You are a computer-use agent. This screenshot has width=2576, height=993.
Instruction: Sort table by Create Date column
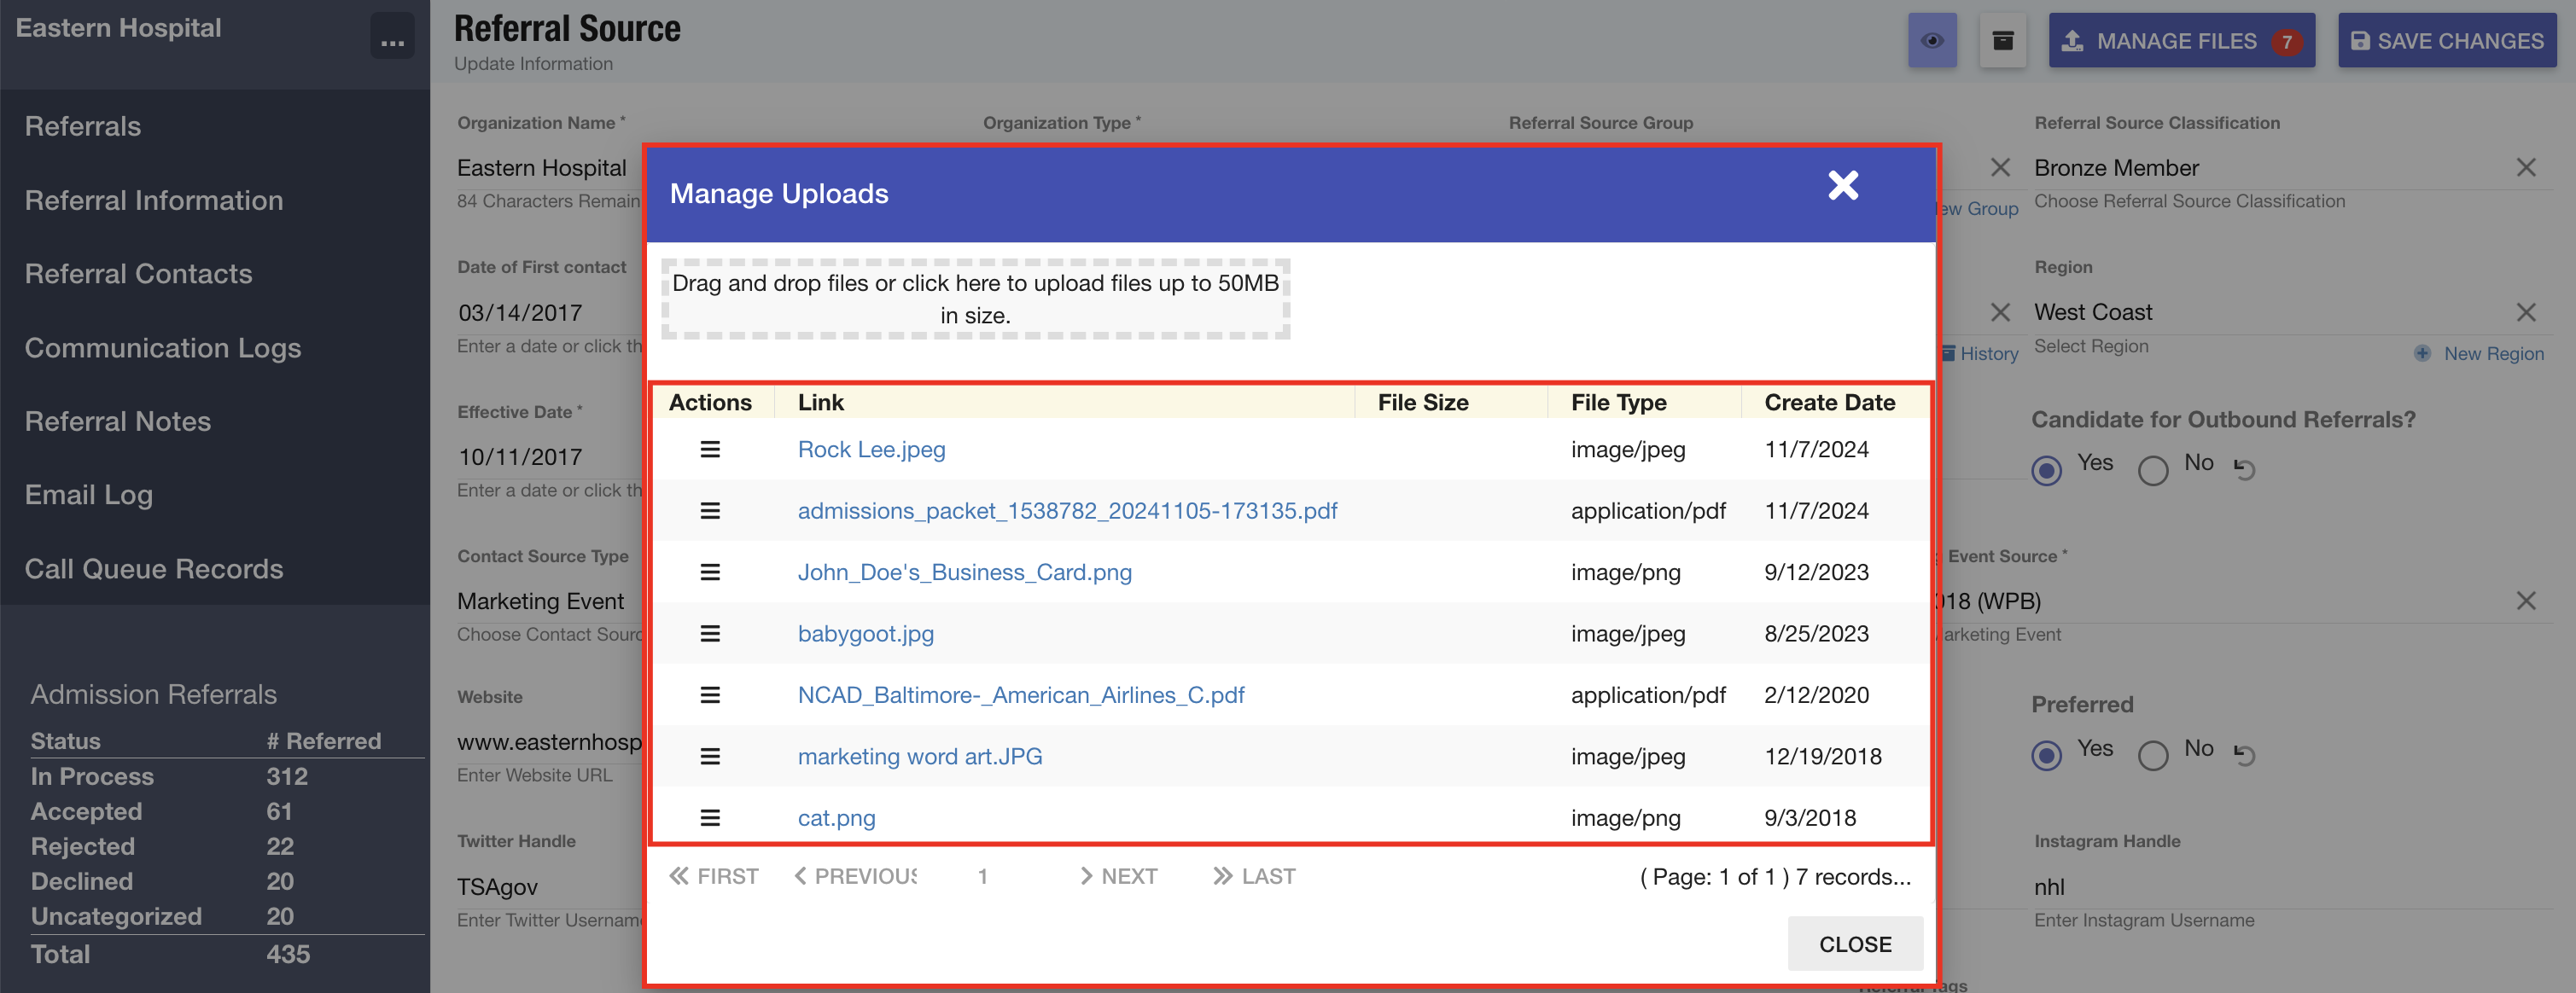1829,403
